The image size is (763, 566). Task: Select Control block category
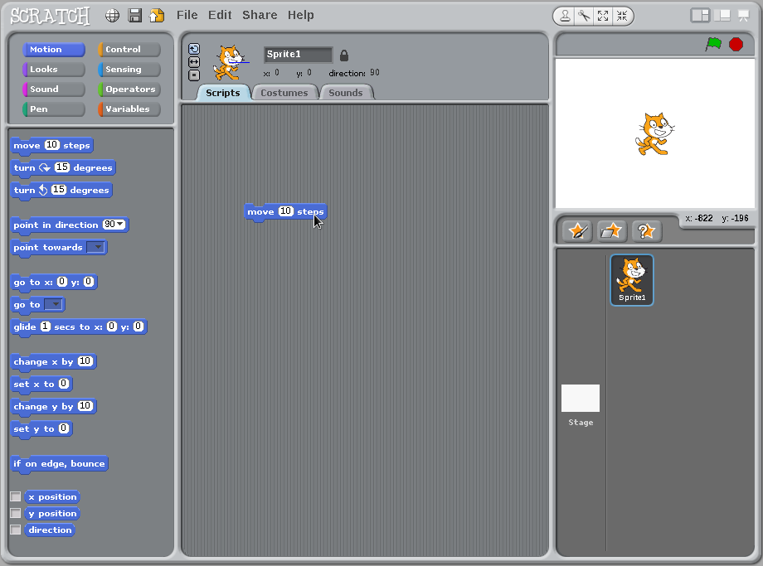[129, 49]
